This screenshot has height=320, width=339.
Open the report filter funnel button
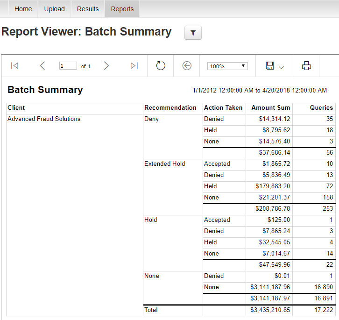coord(193,33)
